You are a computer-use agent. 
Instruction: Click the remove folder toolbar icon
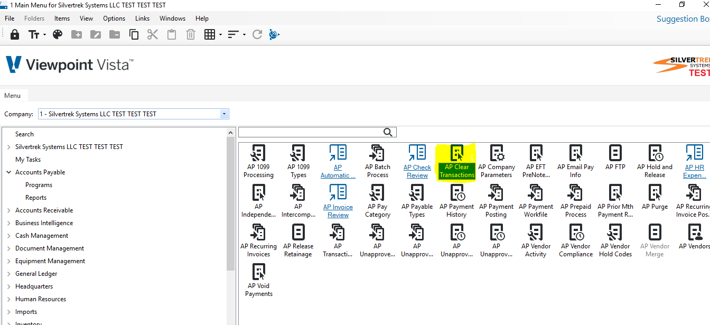[115, 34]
